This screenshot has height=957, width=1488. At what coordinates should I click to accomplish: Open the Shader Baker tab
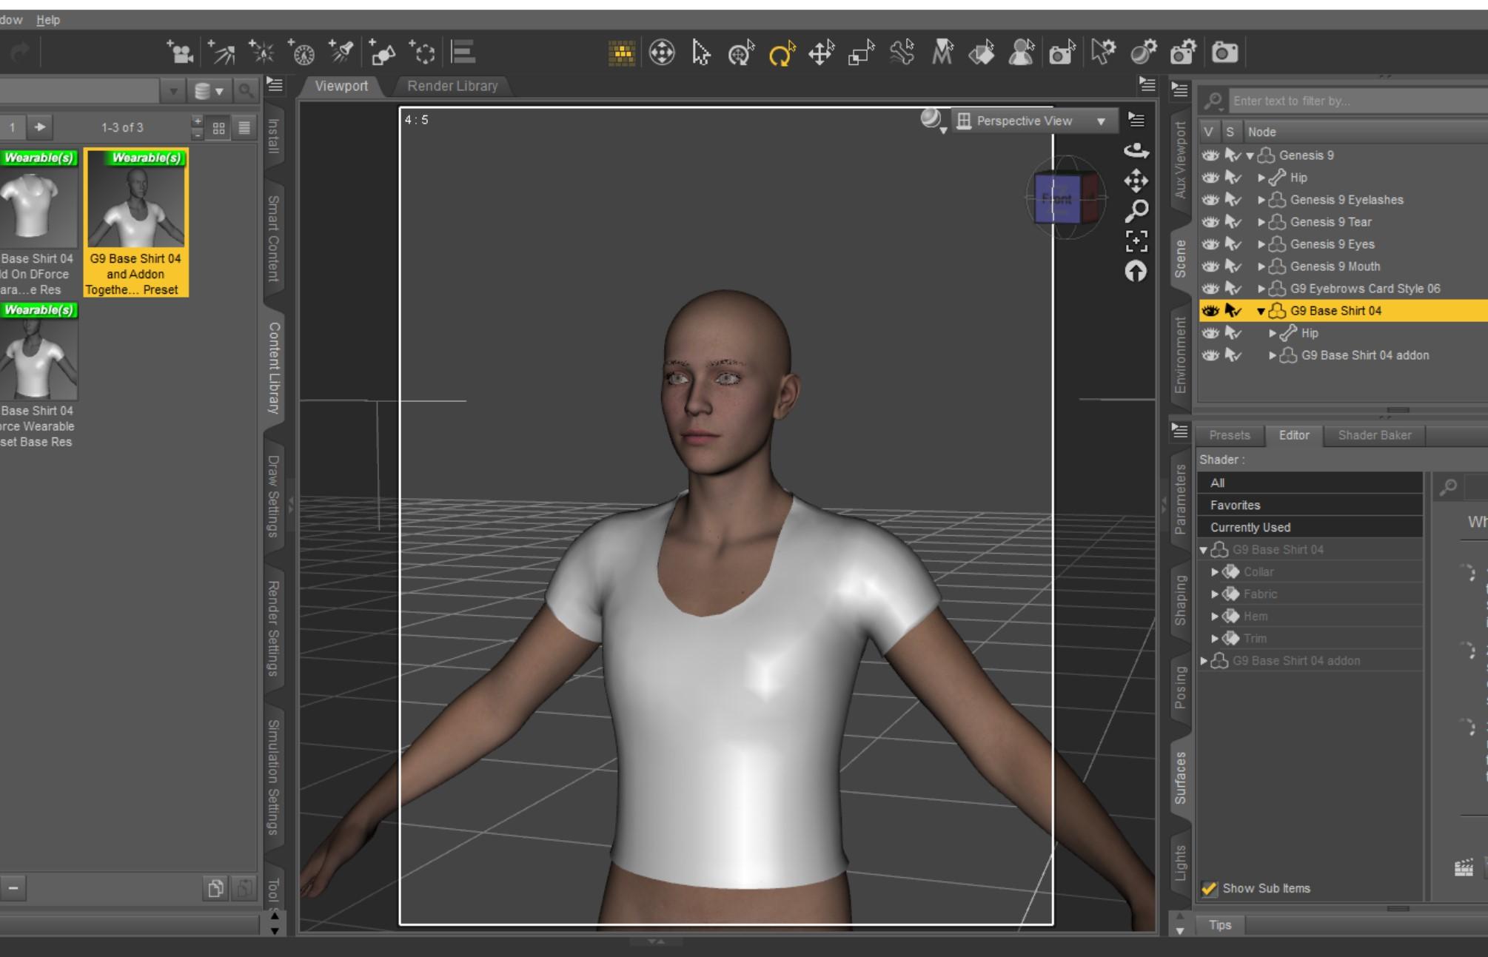(x=1374, y=435)
